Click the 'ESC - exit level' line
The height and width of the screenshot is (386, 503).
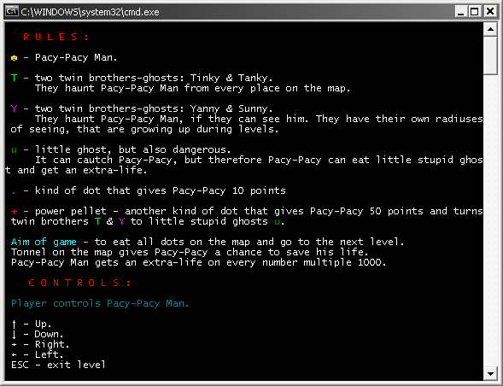(58, 365)
